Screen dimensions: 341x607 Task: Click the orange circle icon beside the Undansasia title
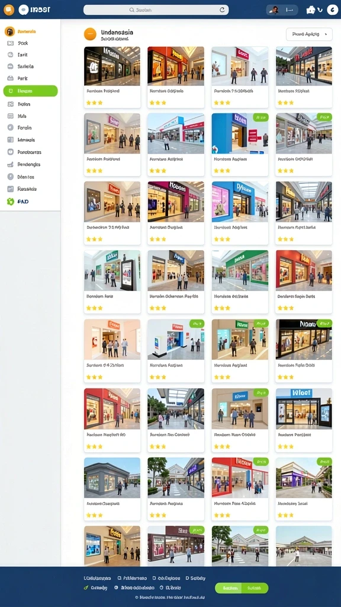tap(90, 34)
